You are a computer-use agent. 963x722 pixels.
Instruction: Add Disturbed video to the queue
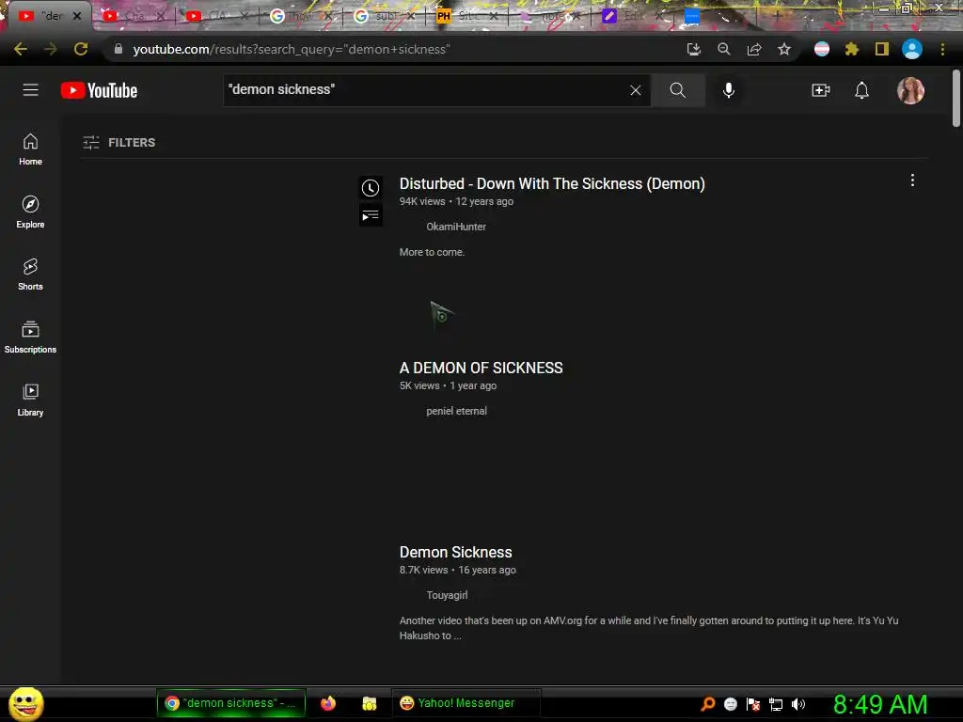371,215
